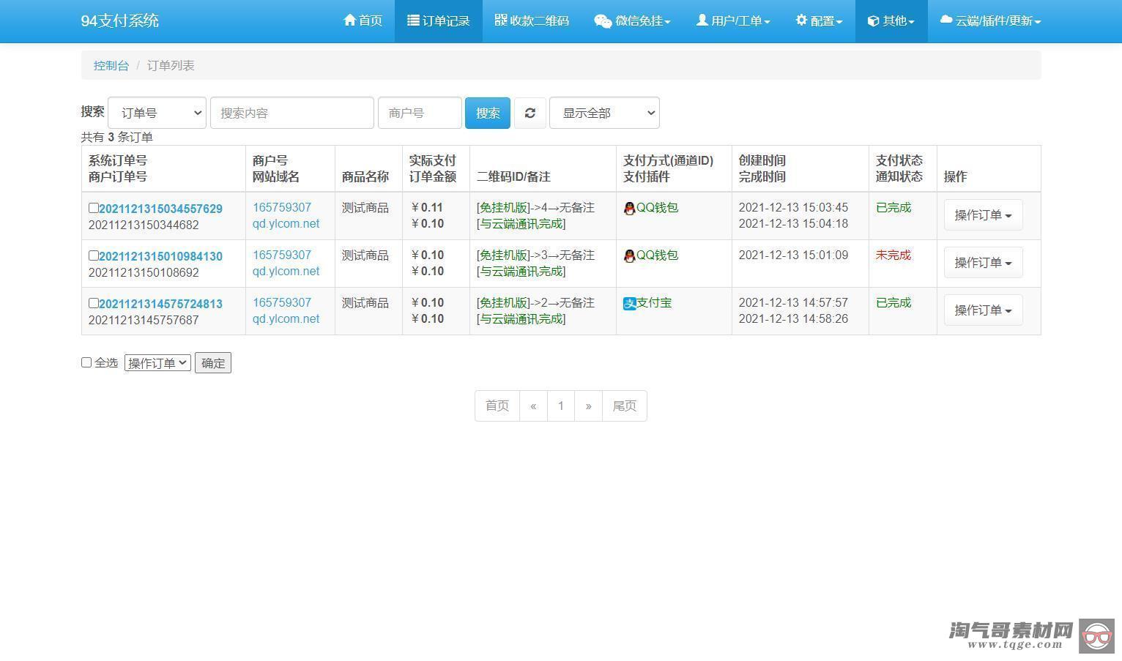1122x661 pixels.
Task: Expand the 云端/插件/更新 navbar menu
Action: pyautogui.click(x=990, y=21)
